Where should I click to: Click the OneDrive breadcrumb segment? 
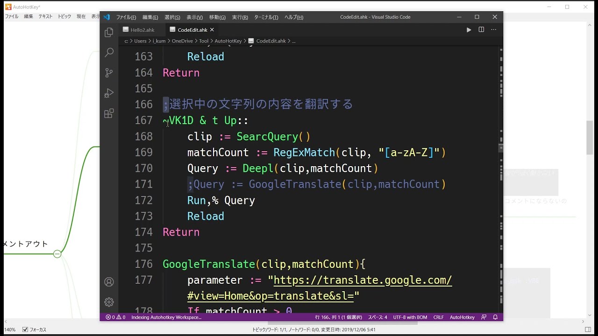point(182,41)
